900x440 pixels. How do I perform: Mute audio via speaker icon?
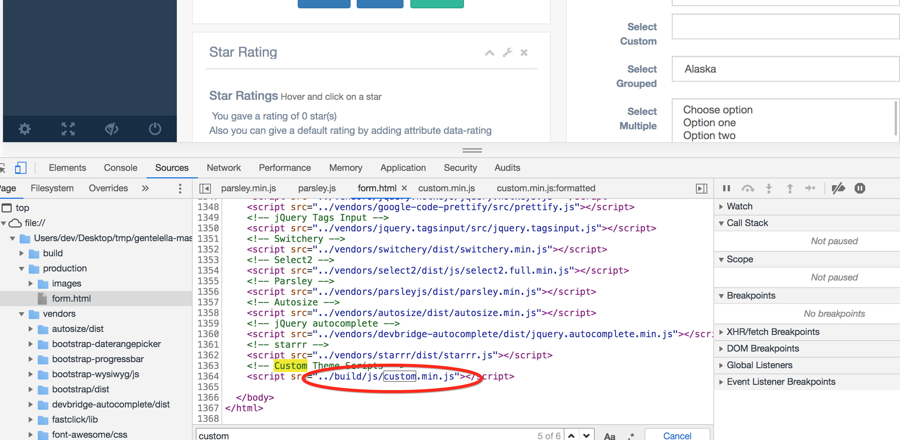coord(111,129)
